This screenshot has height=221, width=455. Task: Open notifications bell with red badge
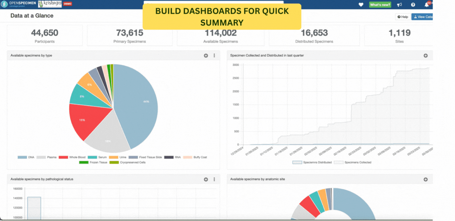(427, 4)
